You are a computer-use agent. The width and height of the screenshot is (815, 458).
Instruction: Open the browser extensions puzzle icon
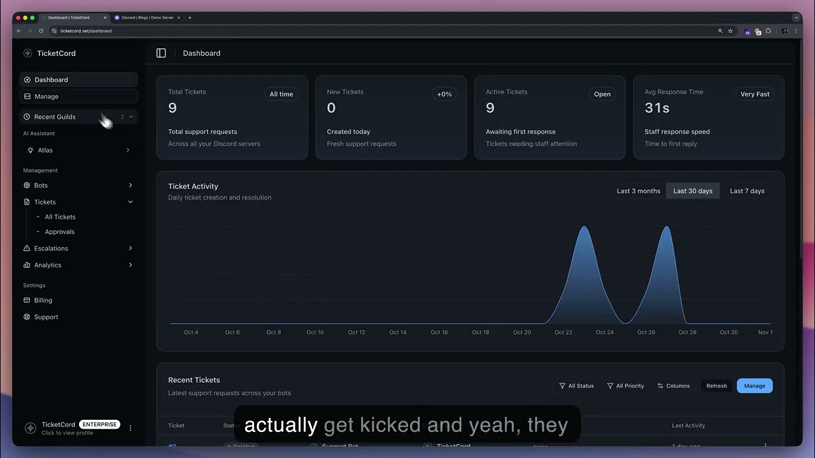769,31
